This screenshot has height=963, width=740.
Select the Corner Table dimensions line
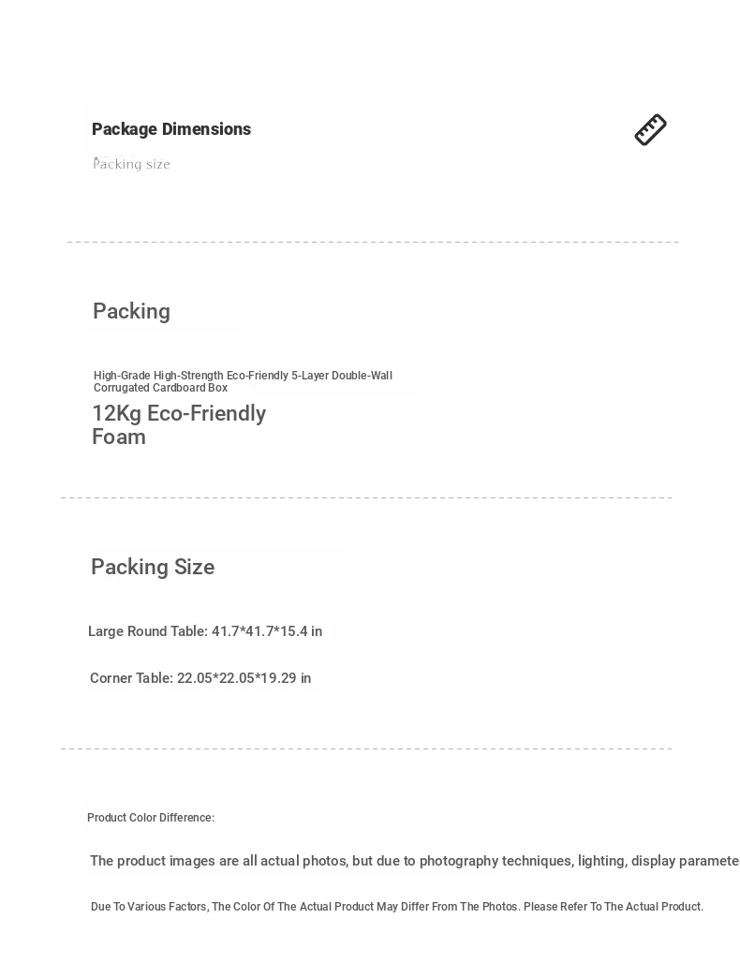[200, 678]
